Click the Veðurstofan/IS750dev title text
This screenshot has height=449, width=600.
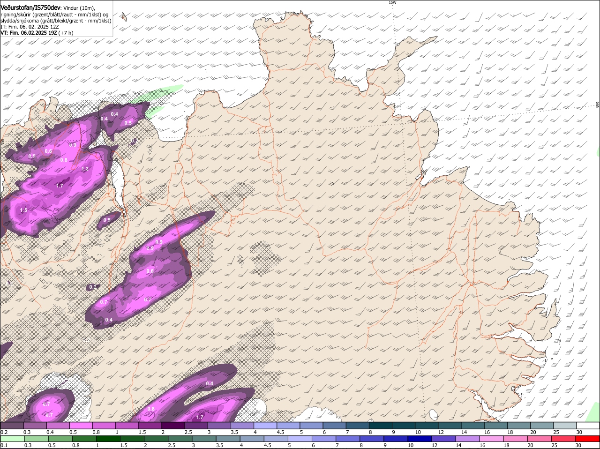click(x=30, y=8)
